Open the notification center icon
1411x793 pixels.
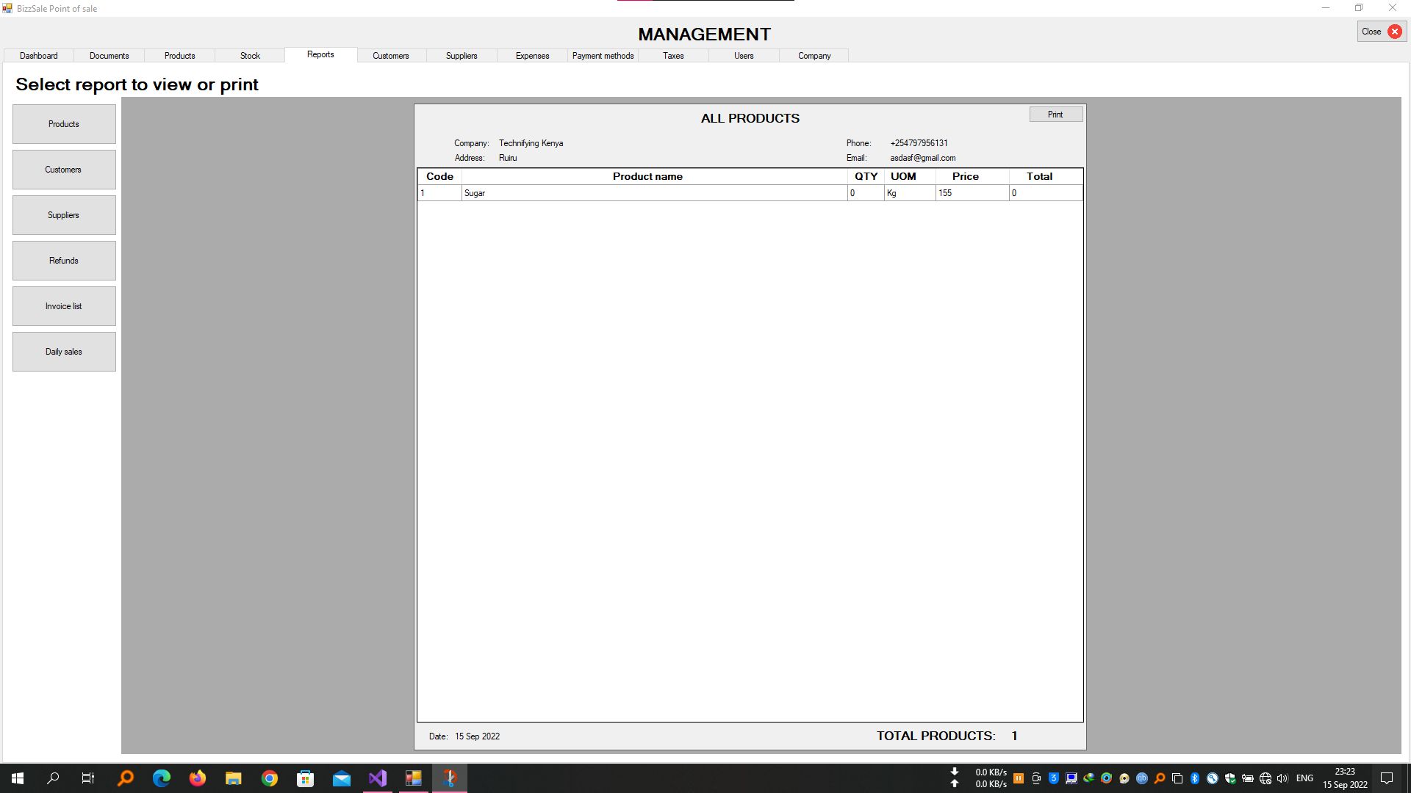click(1387, 778)
